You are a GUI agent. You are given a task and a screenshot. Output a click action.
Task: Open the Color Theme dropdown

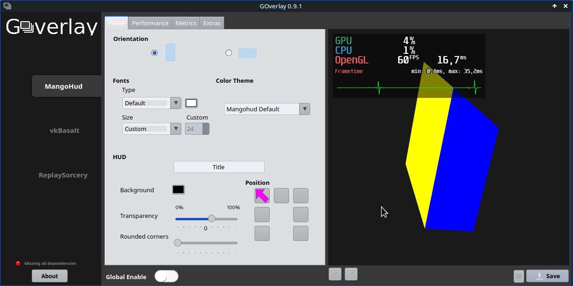pyautogui.click(x=267, y=109)
